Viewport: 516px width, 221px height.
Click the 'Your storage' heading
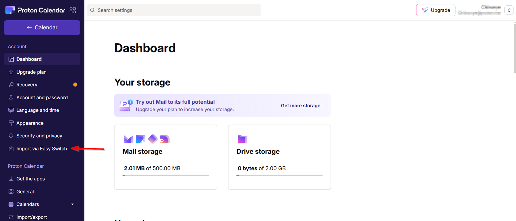[142, 82]
